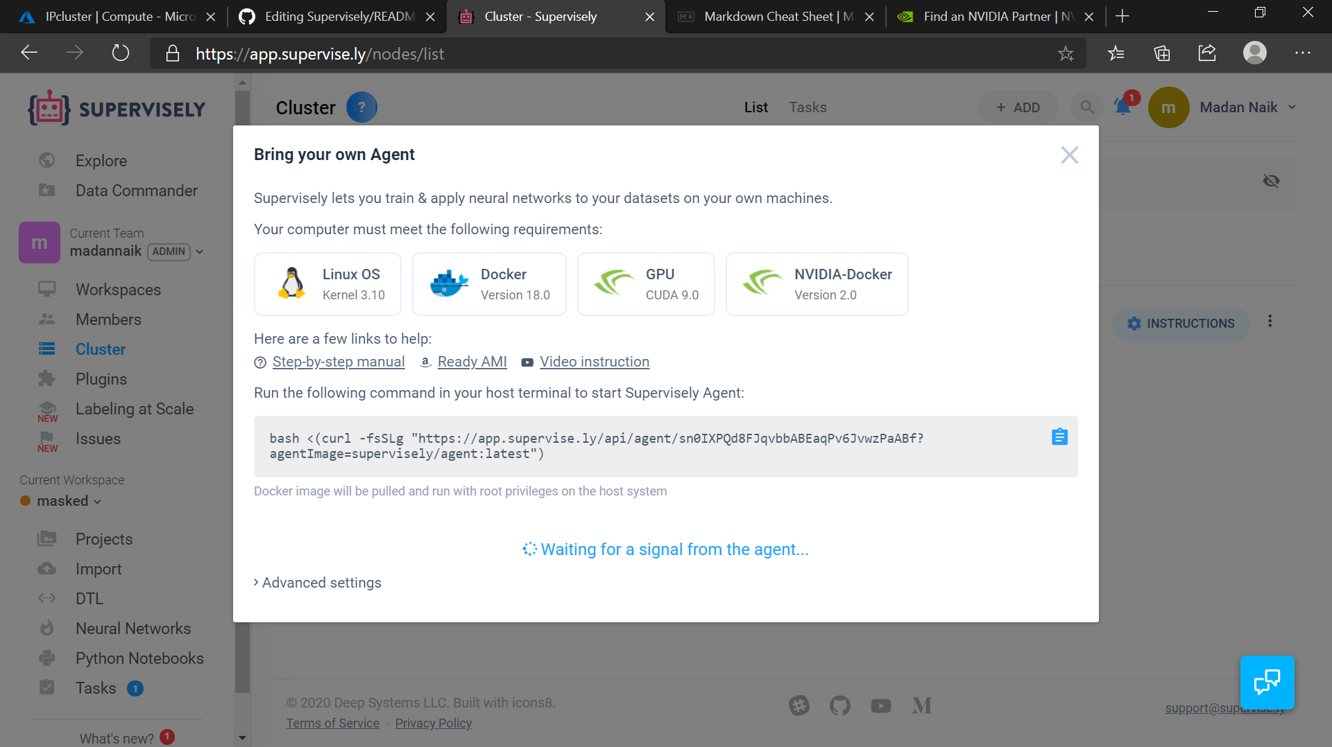The height and width of the screenshot is (747, 1332).
Task: Click the user avatar circle
Action: click(1168, 107)
